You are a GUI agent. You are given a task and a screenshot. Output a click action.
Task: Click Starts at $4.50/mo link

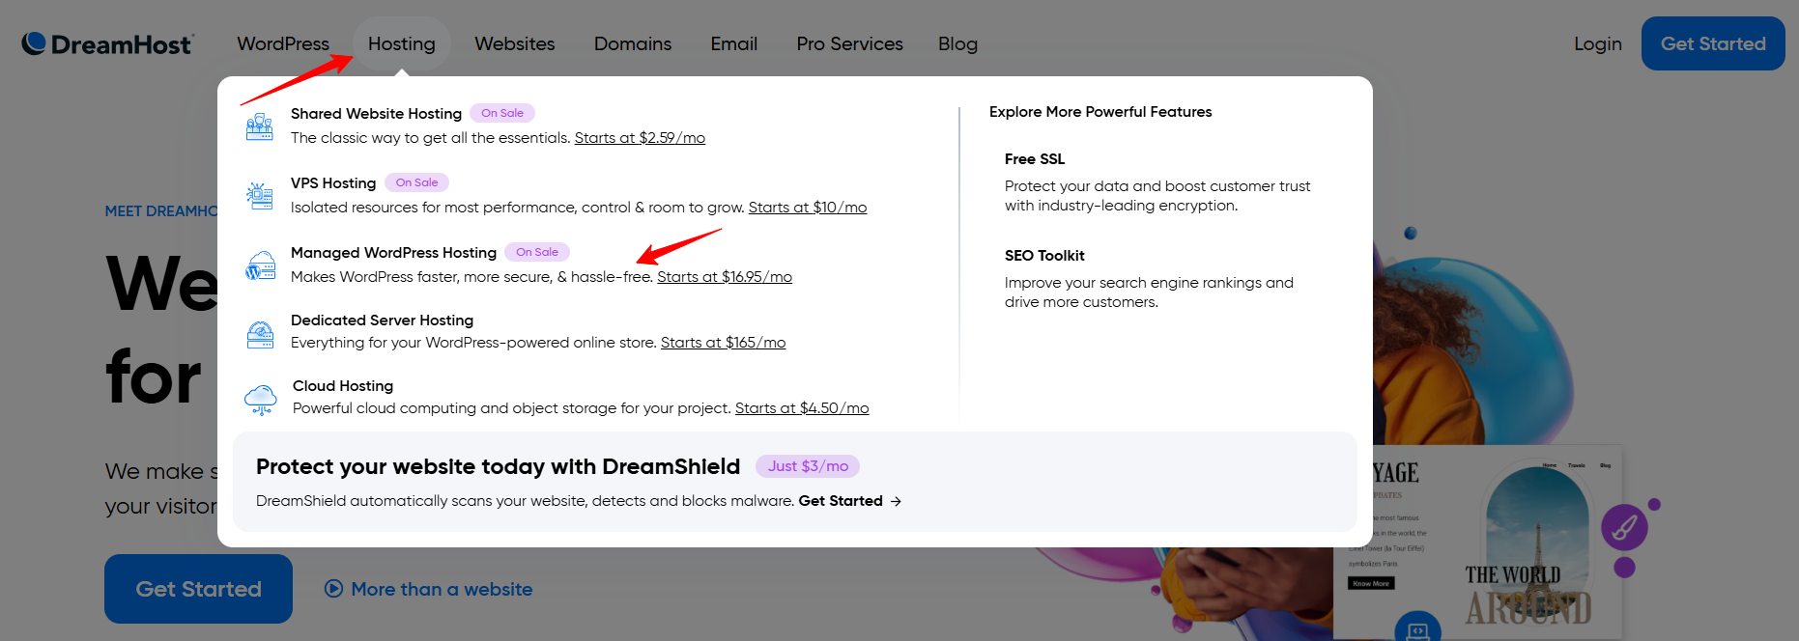point(802,408)
